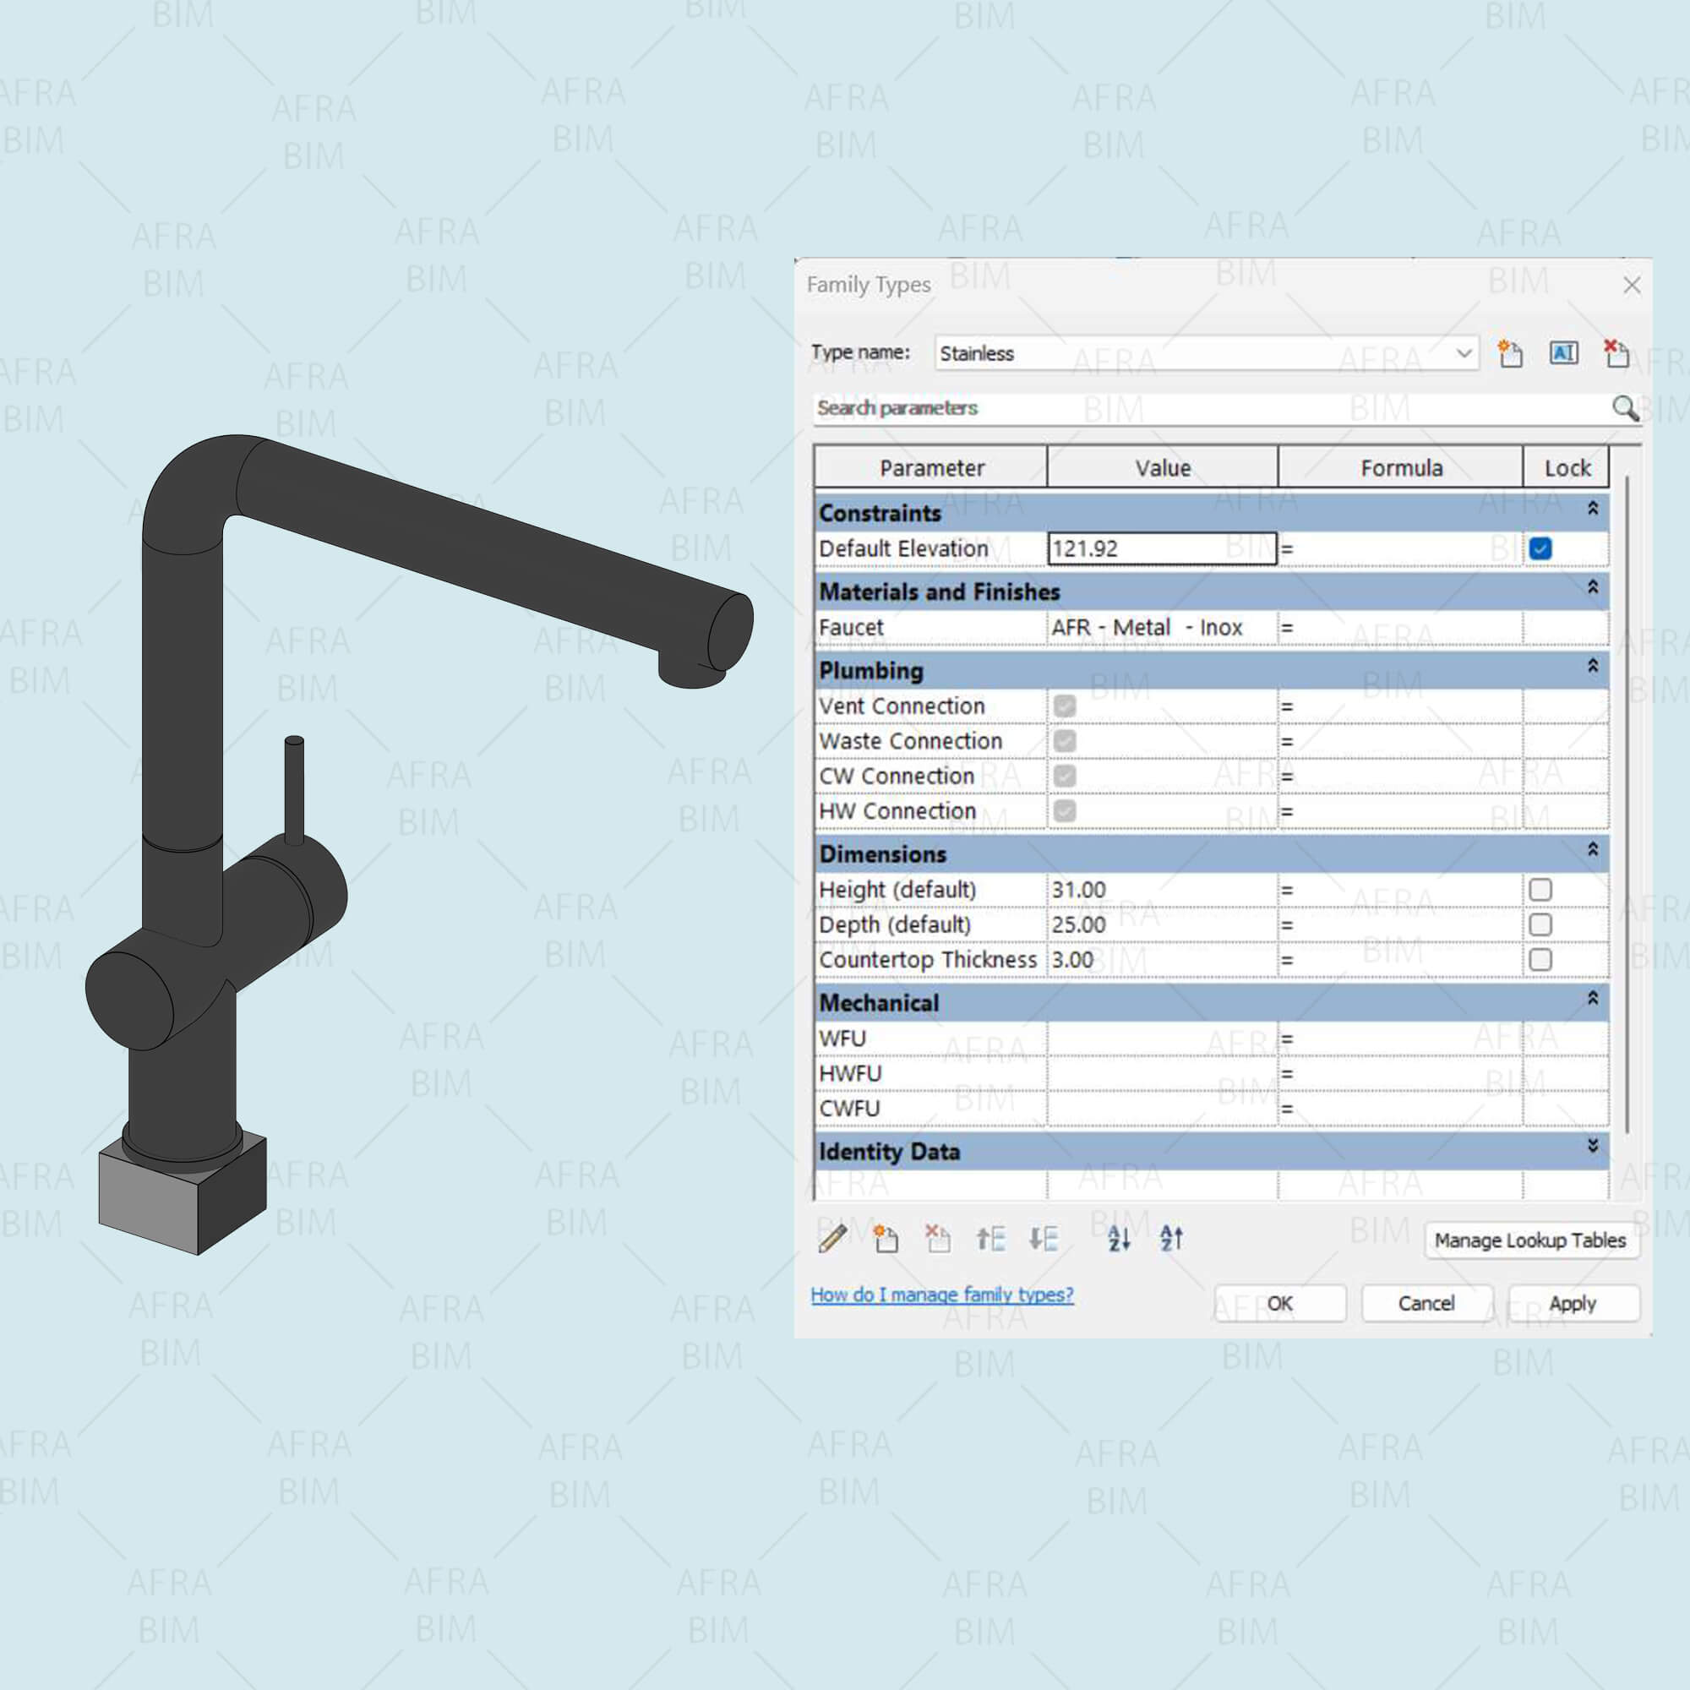
Task: Open the Type name dropdown
Action: pyautogui.click(x=1464, y=353)
